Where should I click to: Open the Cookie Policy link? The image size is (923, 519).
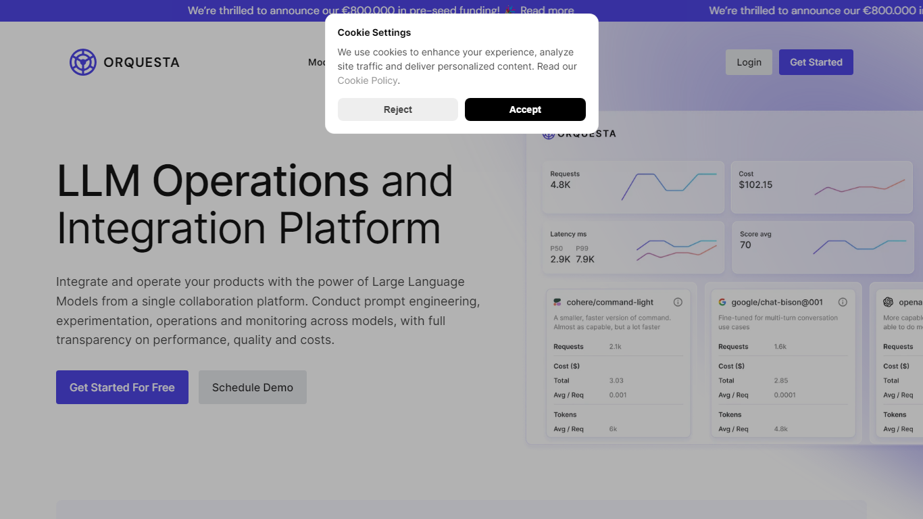point(368,80)
